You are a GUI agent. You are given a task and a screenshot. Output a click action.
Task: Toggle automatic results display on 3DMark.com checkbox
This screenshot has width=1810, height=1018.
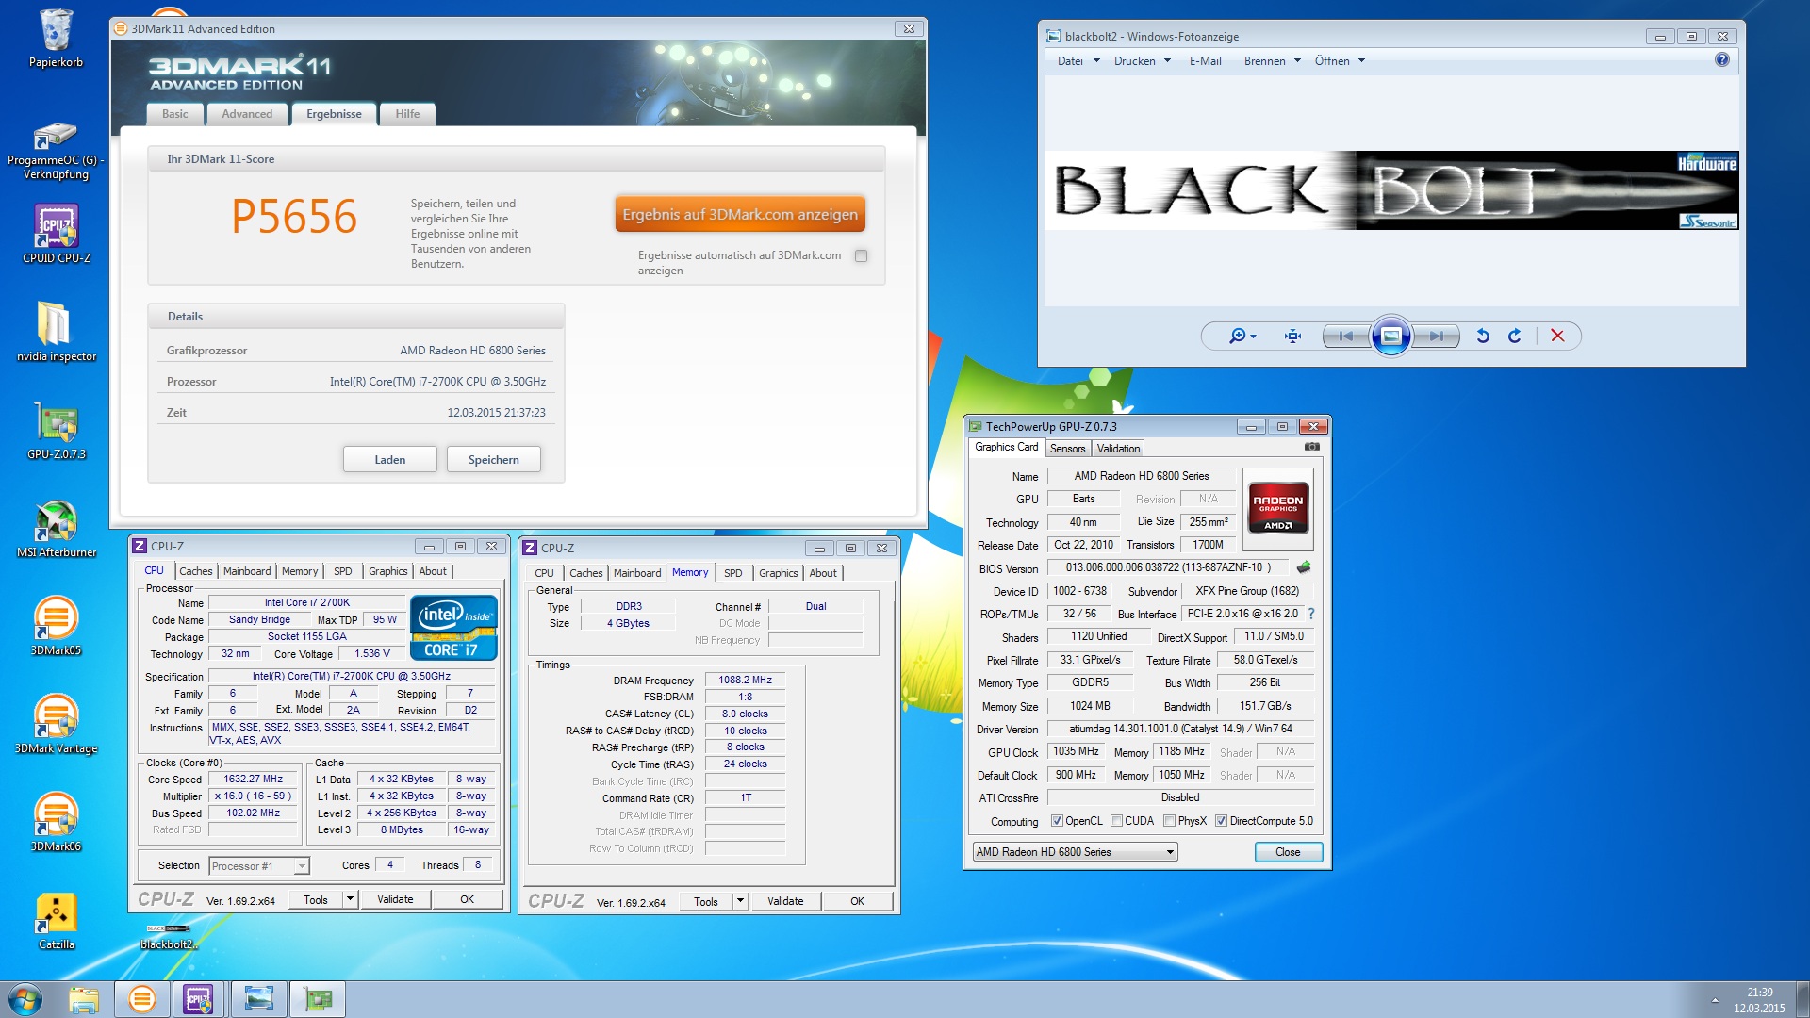[861, 255]
